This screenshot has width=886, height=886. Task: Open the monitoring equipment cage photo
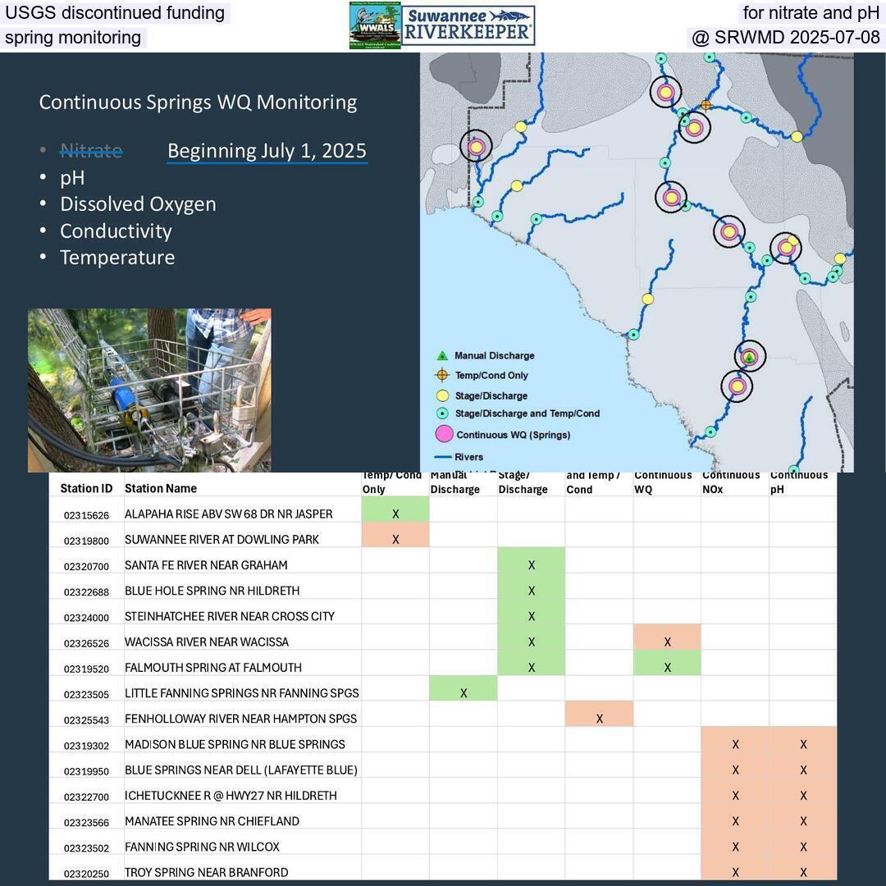[149, 390]
